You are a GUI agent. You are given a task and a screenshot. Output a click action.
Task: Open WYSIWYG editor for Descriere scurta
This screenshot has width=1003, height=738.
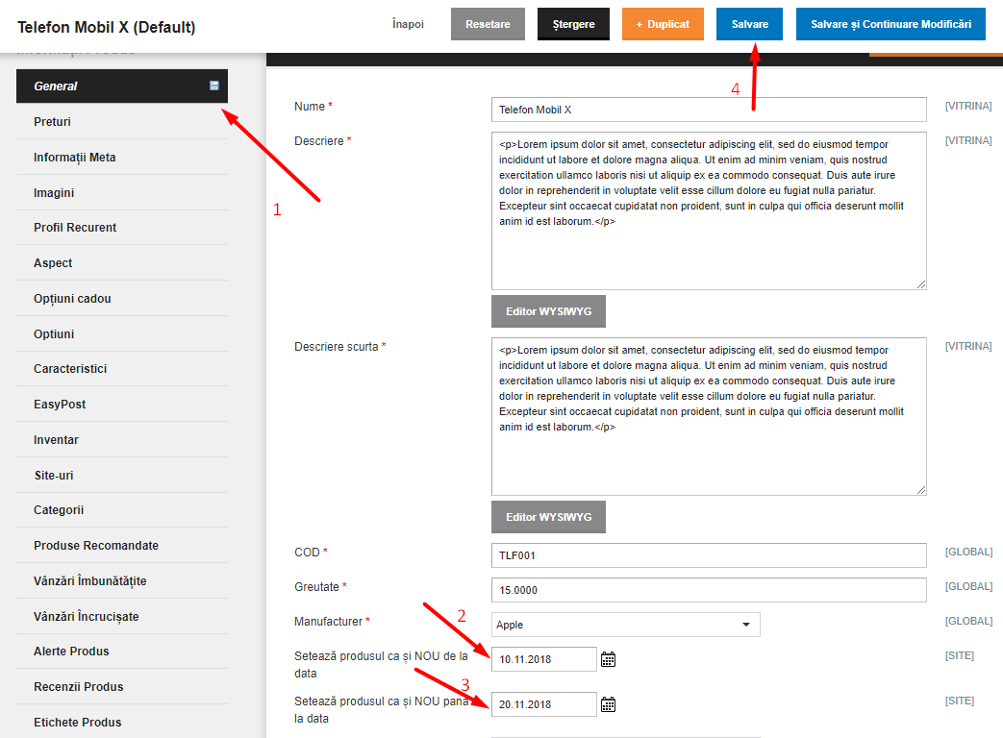[548, 517]
